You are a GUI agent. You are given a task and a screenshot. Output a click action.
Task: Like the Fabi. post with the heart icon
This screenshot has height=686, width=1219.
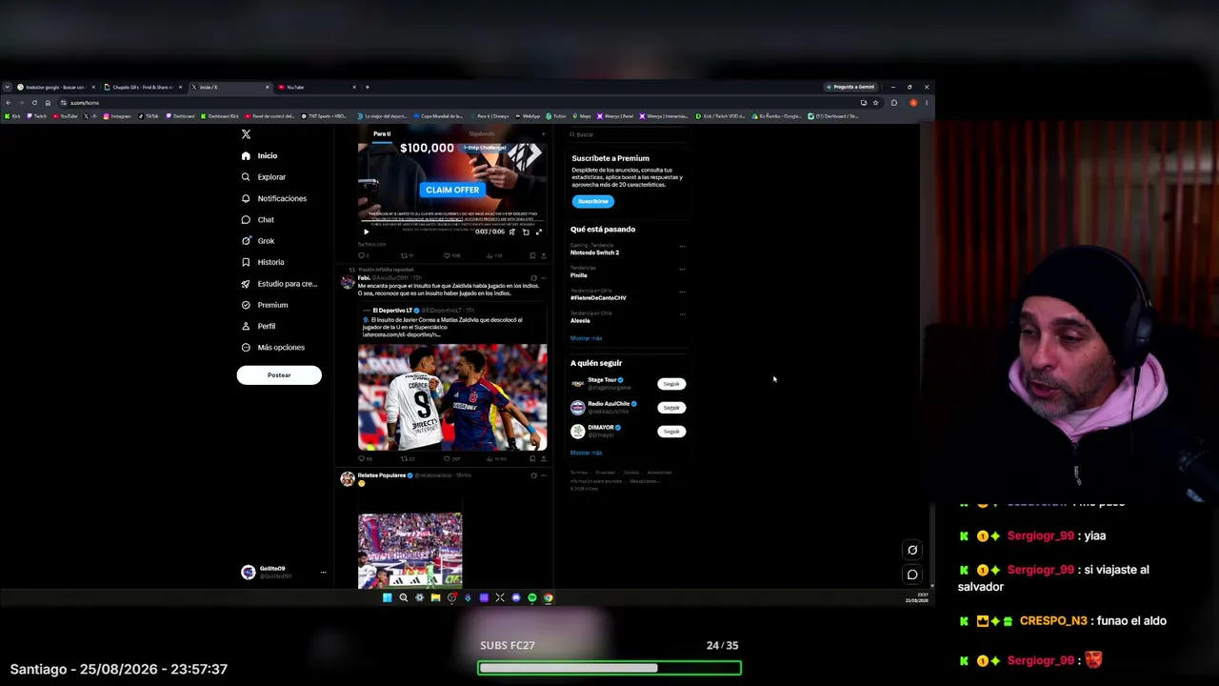pos(447,458)
